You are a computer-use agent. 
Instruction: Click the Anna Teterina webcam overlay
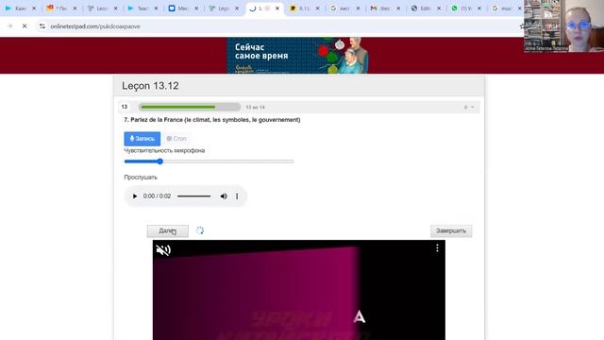click(564, 25)
